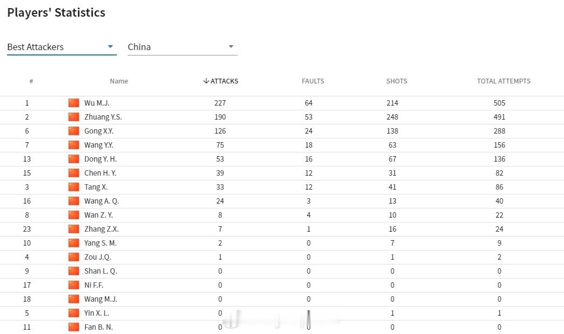Select the Best Attackers category field
The width and height of the screenshot is (564, 334).
point(62,47)
